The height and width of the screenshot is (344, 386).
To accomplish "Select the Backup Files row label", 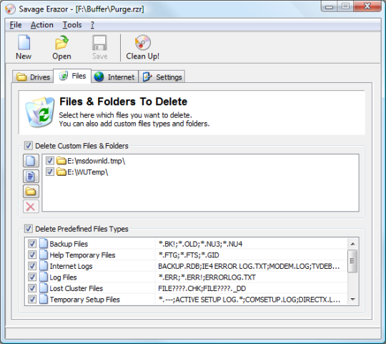I will pos(69,244).
